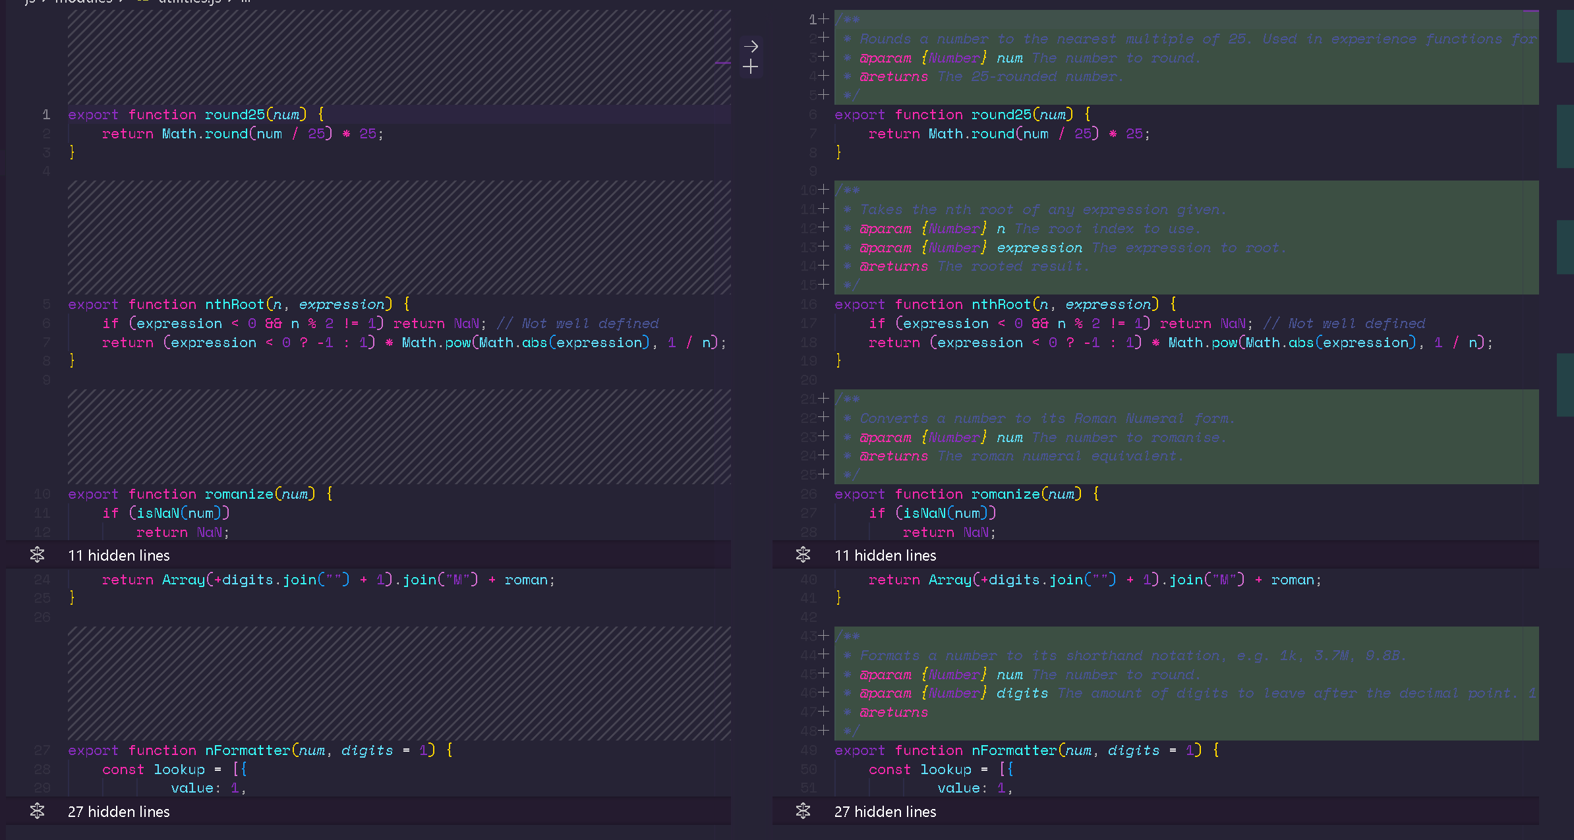Click "romanize" function name in left pane
Screen dimensions: 1574x840
click(239, 494)
